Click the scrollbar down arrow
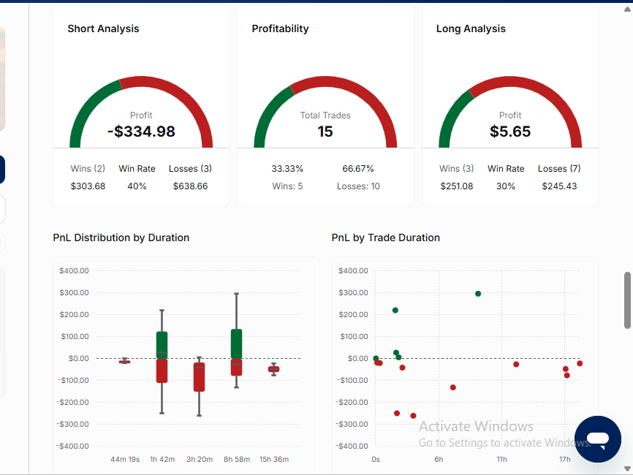Viewport: 633px width, 475px height. [627, 468]
